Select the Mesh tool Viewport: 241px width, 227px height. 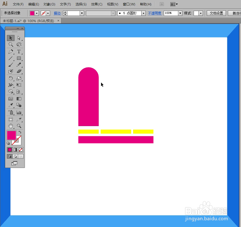(11, 99)
